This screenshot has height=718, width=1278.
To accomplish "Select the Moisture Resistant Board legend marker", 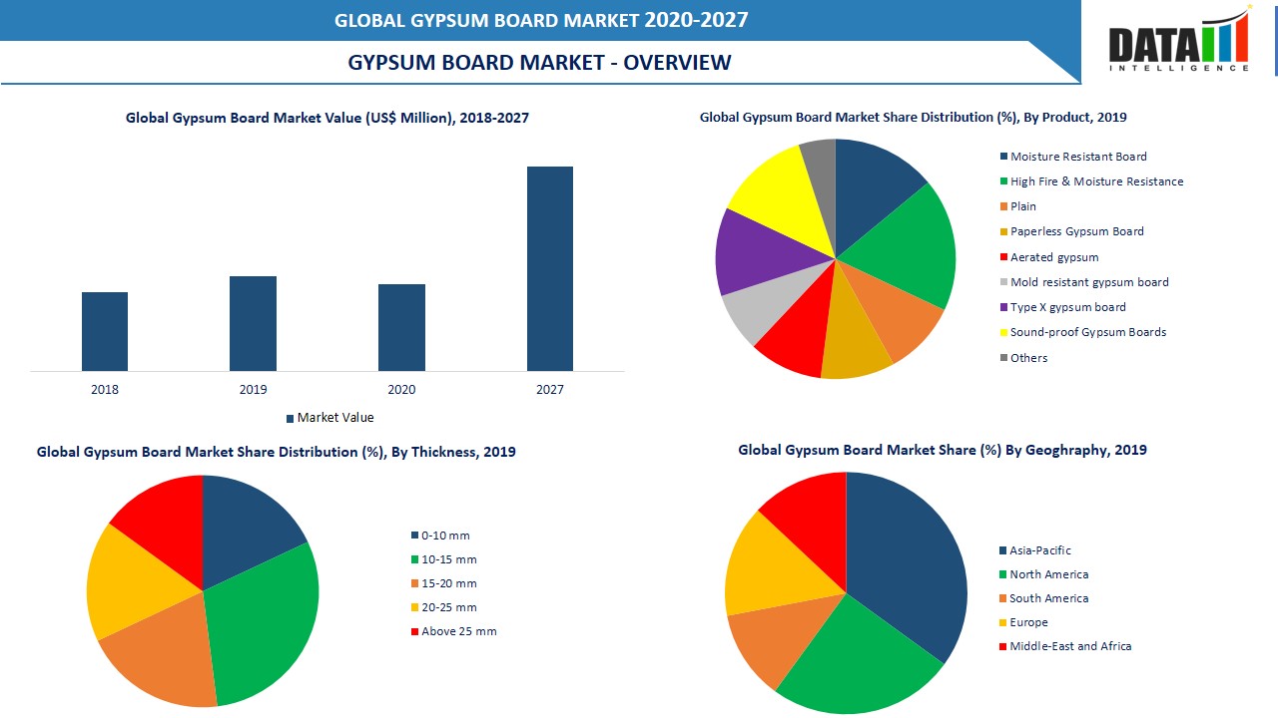I will click(1002, 157).
